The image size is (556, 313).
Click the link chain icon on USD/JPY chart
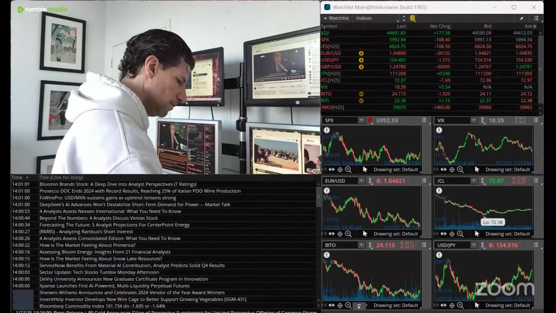point(483,245)
